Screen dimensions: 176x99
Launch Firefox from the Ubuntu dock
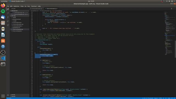coord(3,5)
